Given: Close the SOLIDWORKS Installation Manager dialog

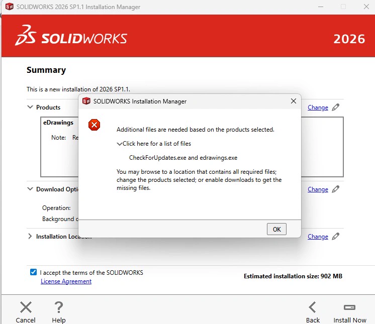Looking at the screenshot, I should [294, 101].
